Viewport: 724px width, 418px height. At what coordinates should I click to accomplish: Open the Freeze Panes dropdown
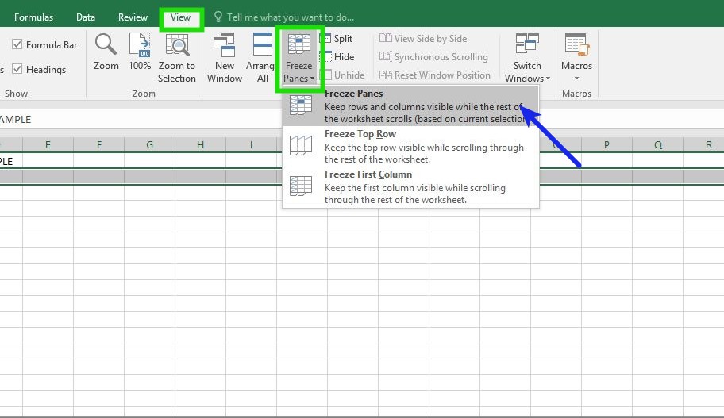tap(298, 59)
